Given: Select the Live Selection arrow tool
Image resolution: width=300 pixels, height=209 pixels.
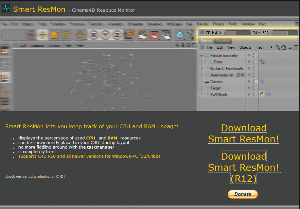Looking at the screenshot, I should click(31, 35).
